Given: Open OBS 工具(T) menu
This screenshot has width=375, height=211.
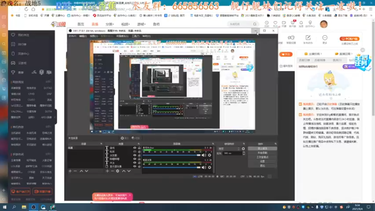Looking at the screenshot, I should [135, 36].
